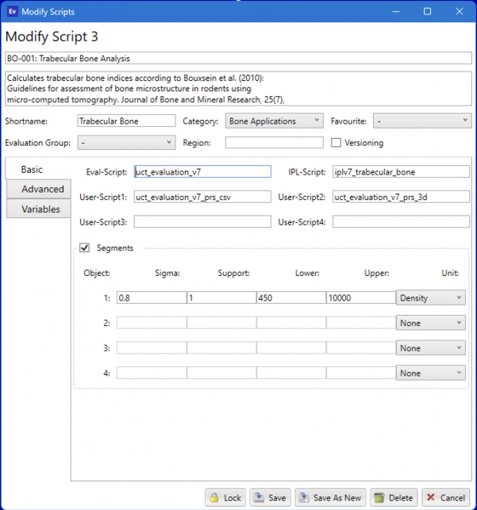
Task: Click the Lower threshold field showing 450
Action: [291, 298]
